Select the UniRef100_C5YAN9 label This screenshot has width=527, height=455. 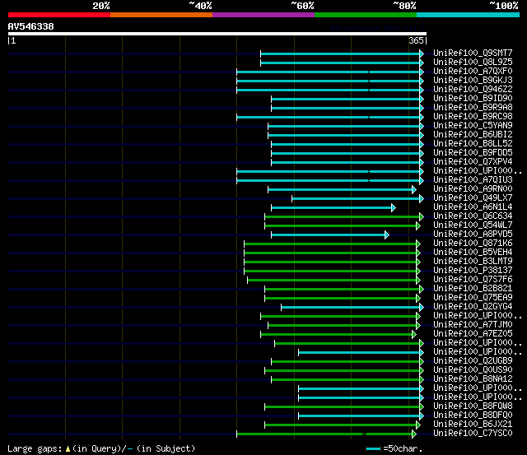pos(473,126)
